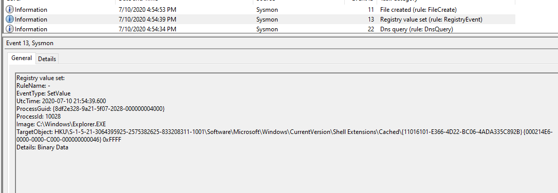This screenshot has width=558, height=193.
Task: Click the 7/10/2020 4:54:53 PM timestamp
Action: click(x=147, y=10)
